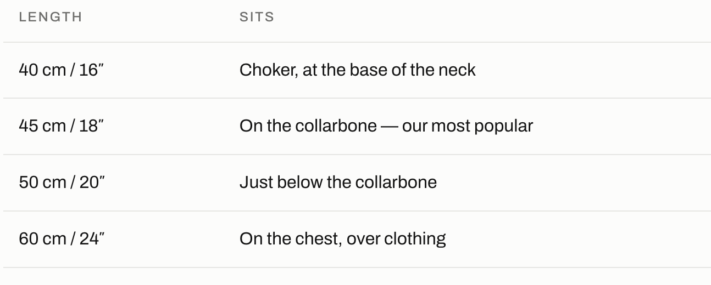Image resolution: width=711 pixels, height=285 pixels.
Task: Select the 45 cm / 18″ length cell
Action: coord(62,126)
